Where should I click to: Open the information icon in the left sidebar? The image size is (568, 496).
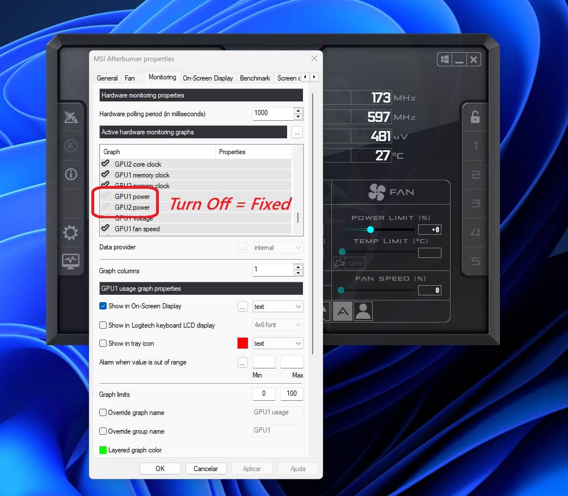70,175
